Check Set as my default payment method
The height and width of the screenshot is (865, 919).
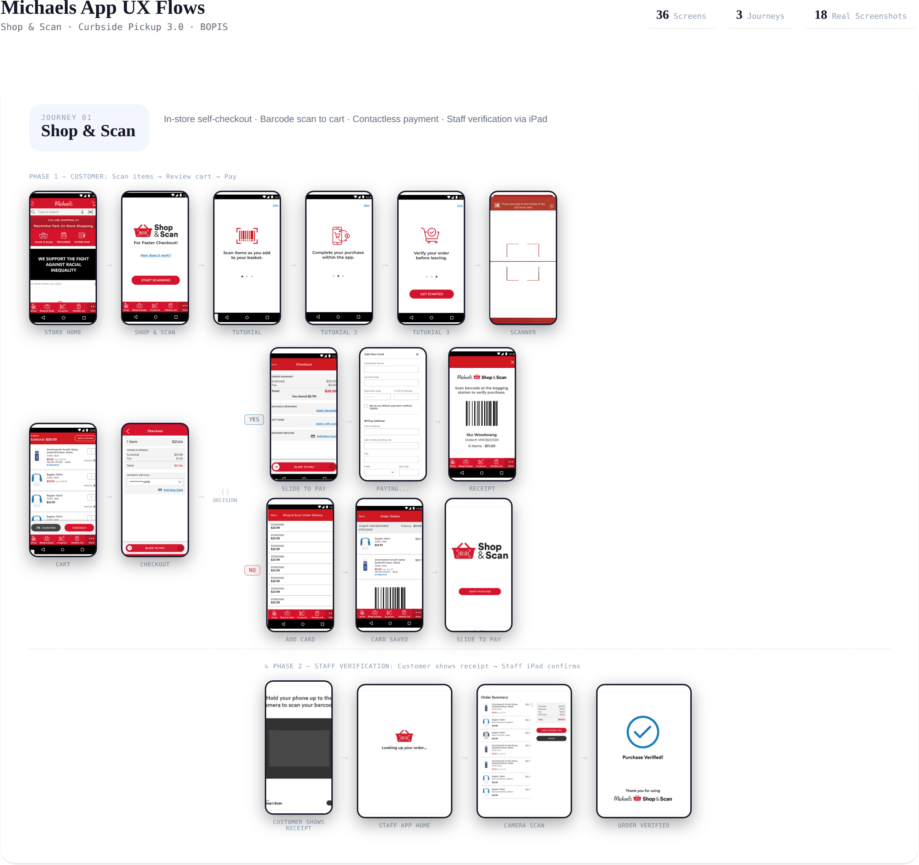pyautogui.click(x=366, y=406)
